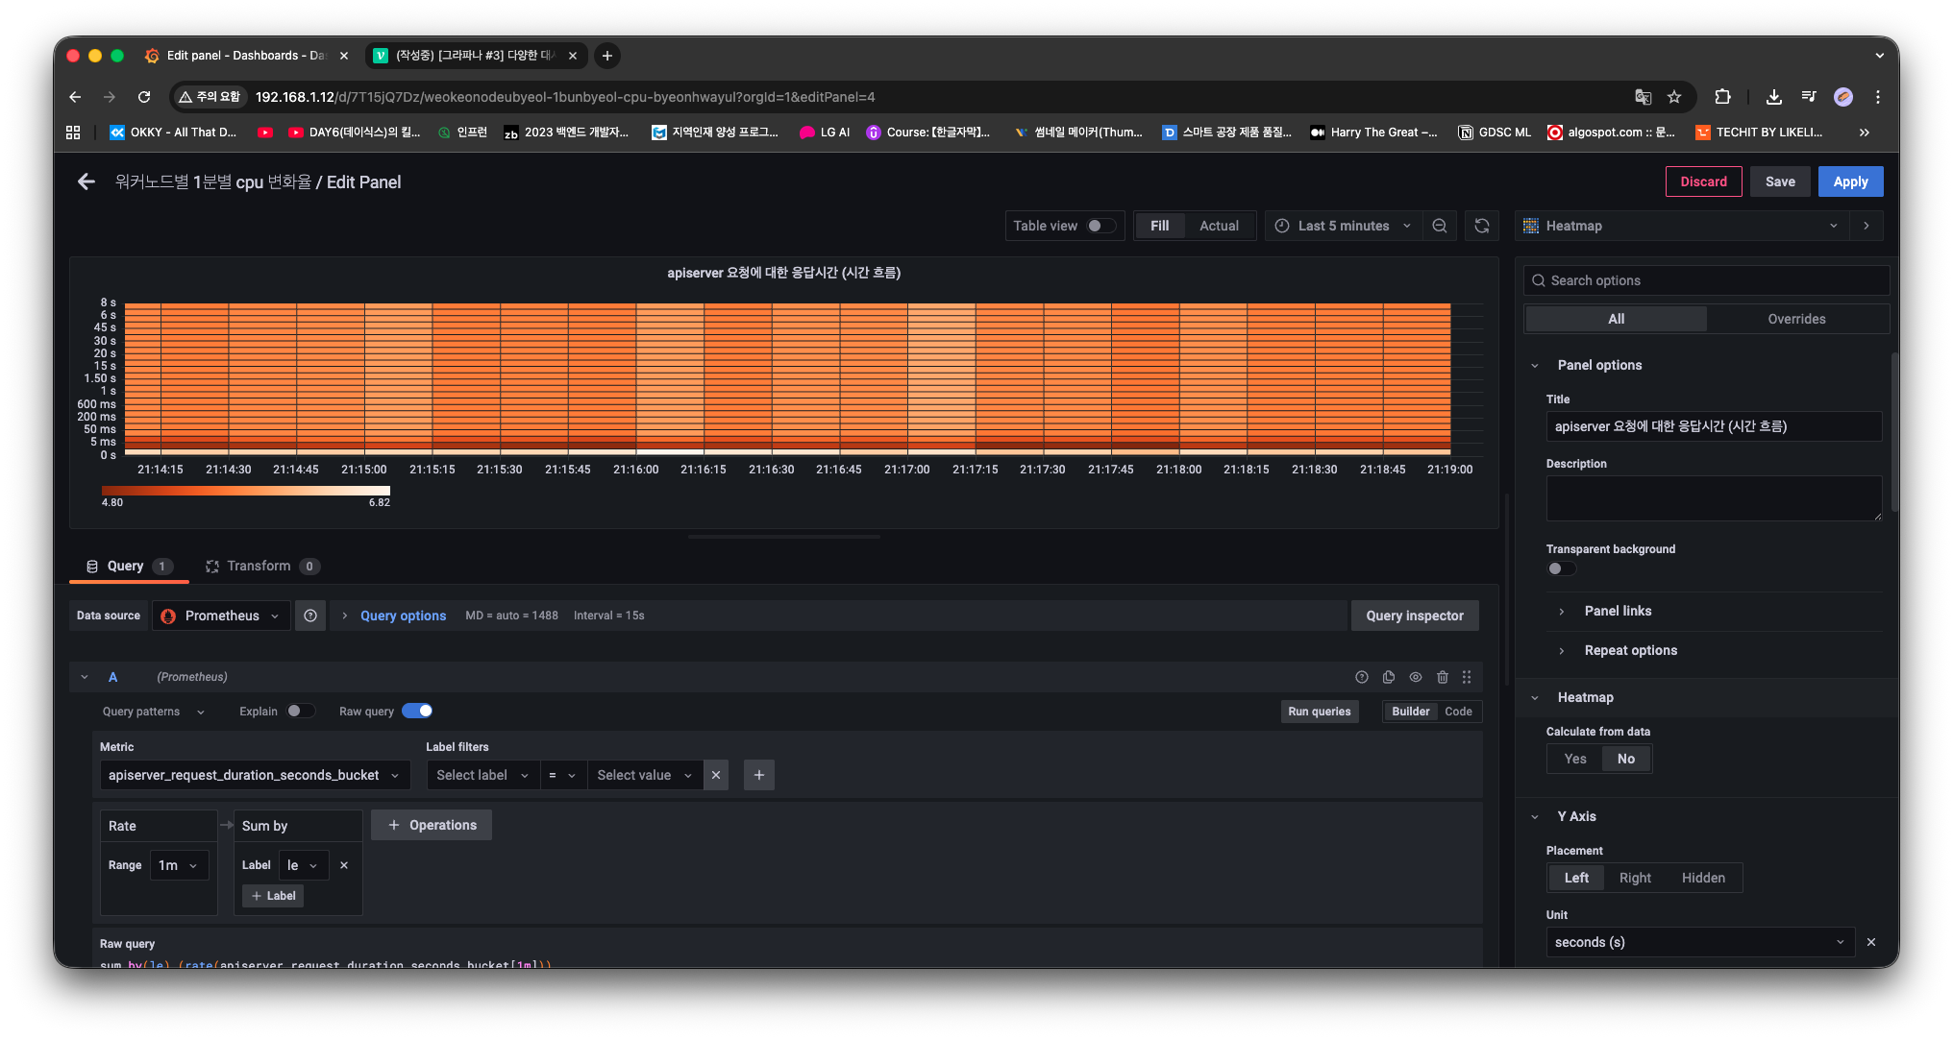1953x1039 pixels.
Task: Click the back arrow next to dashboard title
Action: (x=87, y=181)
